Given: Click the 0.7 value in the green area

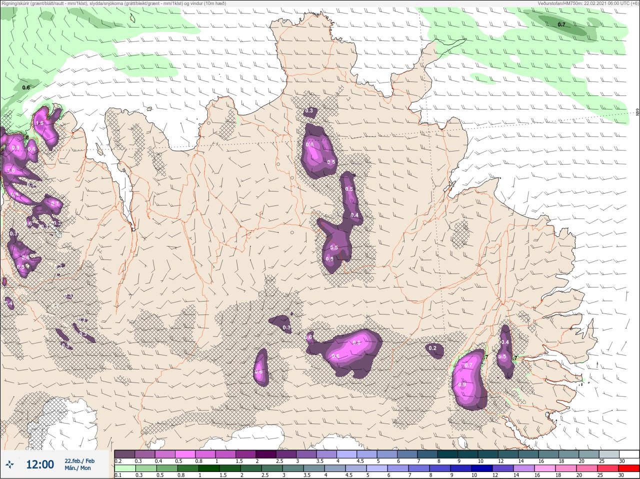Looking at the screenshot, I should click(561, 24).
